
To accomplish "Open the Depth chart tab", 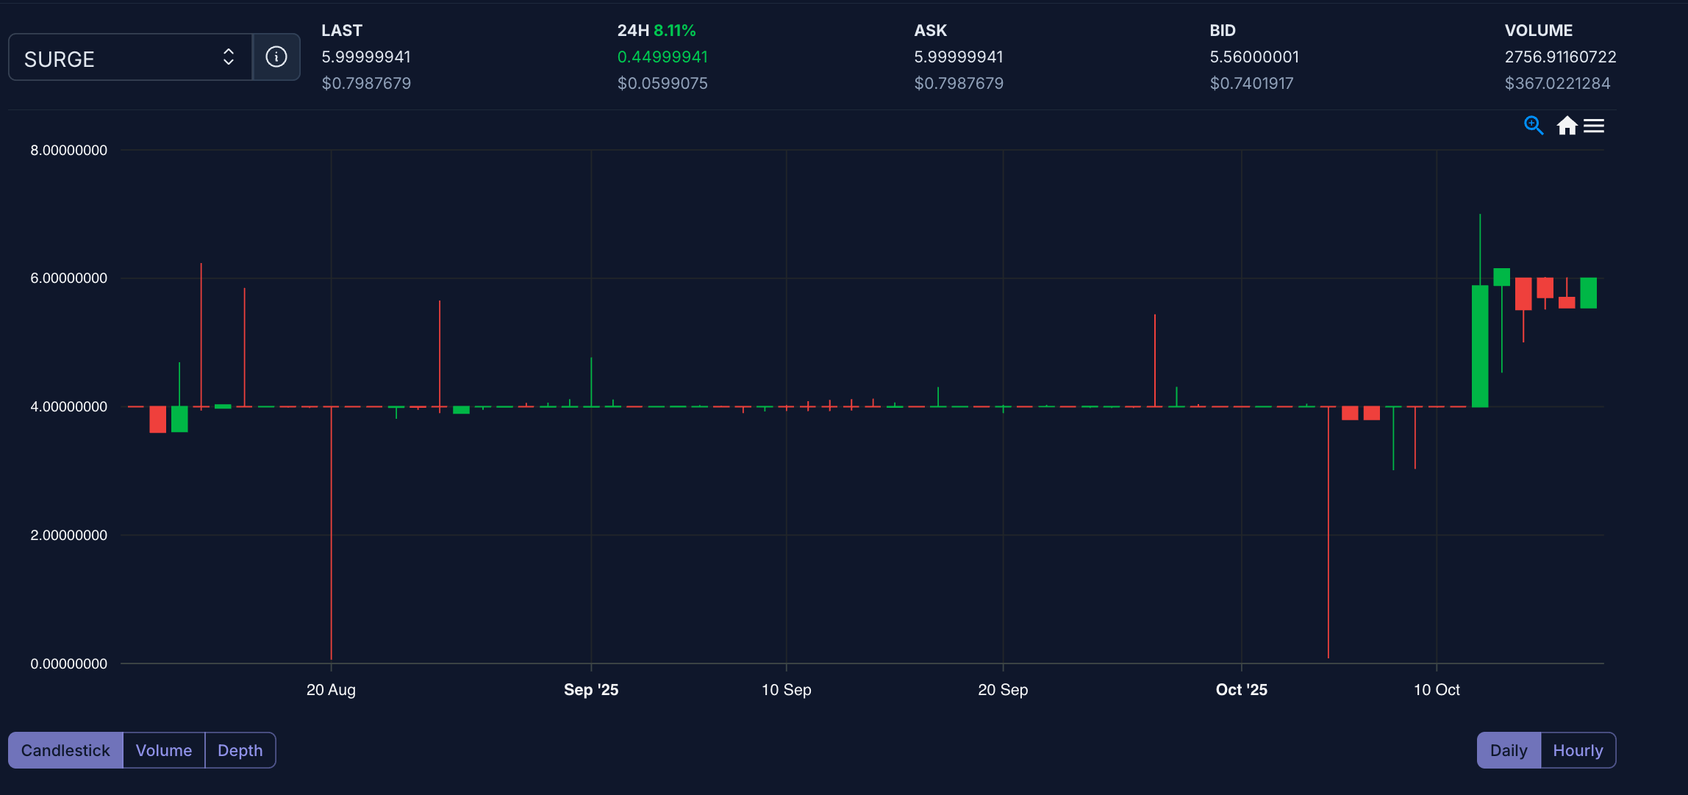I will [x=240, y=750].
